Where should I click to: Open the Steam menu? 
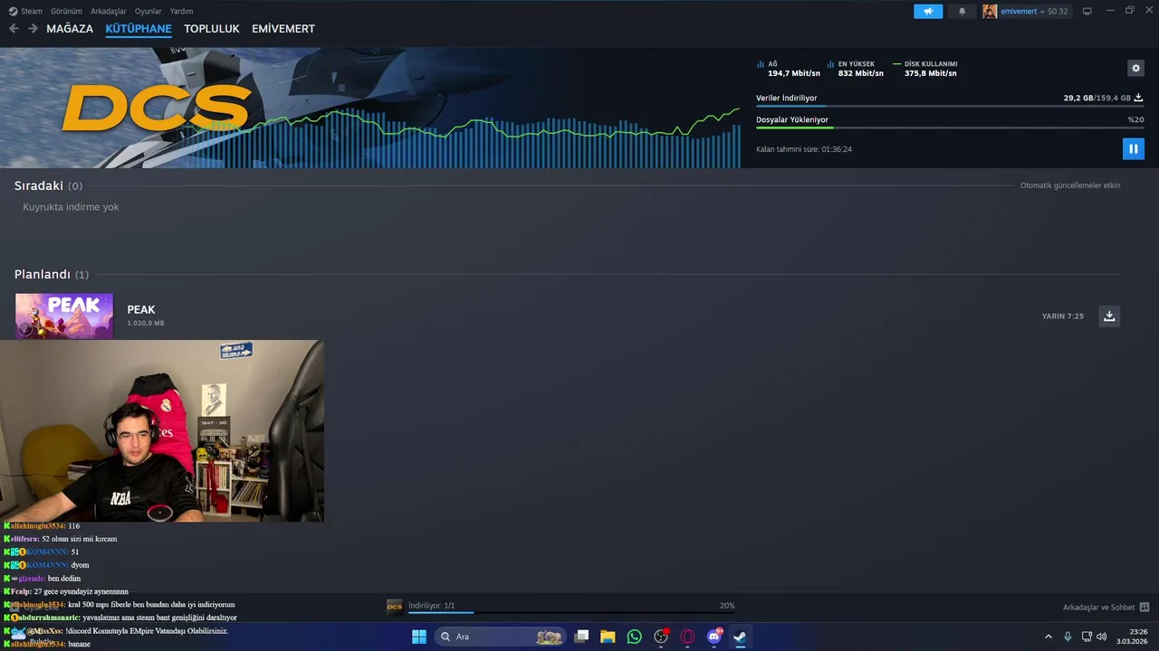25,11
